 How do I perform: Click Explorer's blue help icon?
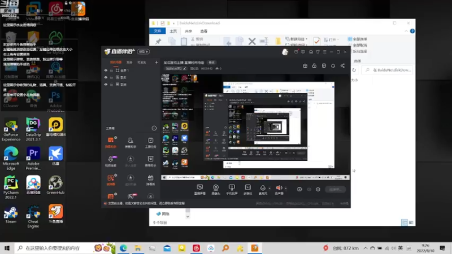pyautogui.click(x=412, y=31)
